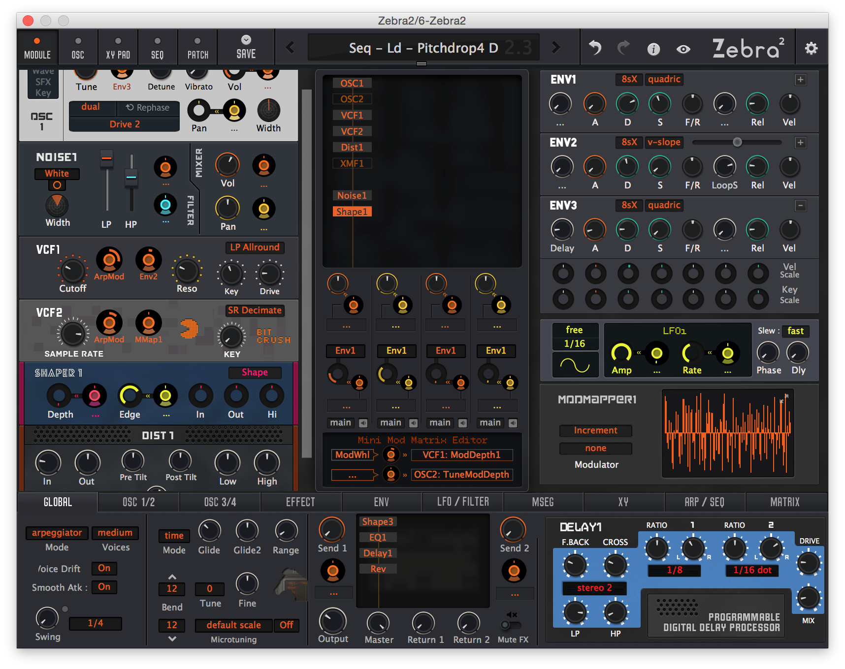Click the undo arrow icon
The image size is (845, 669).
(x=595, y=48)
